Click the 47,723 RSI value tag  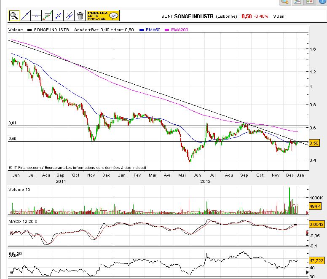[316, 260]
